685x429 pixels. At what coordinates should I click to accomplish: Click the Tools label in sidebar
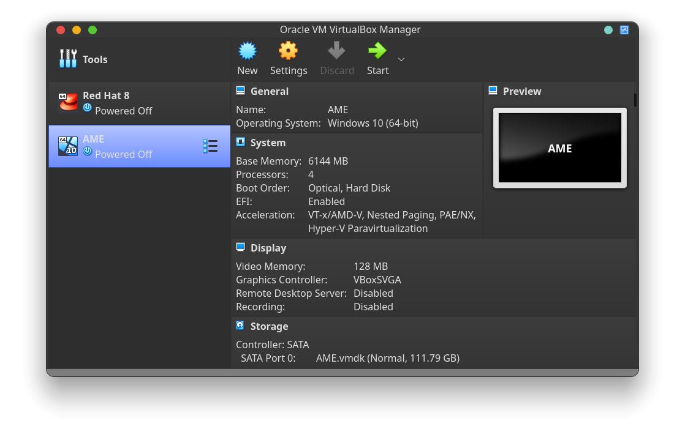click(95, 59)
